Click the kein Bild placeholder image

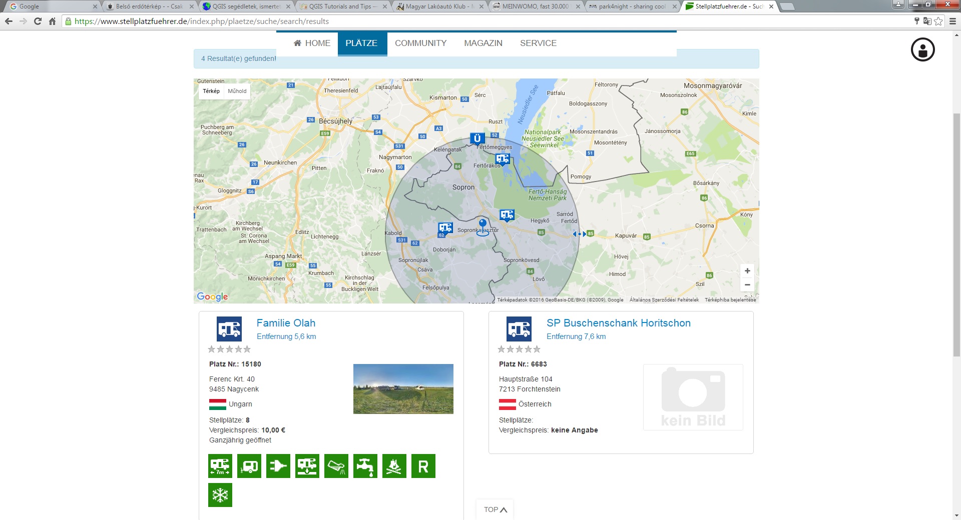[693, 397]
